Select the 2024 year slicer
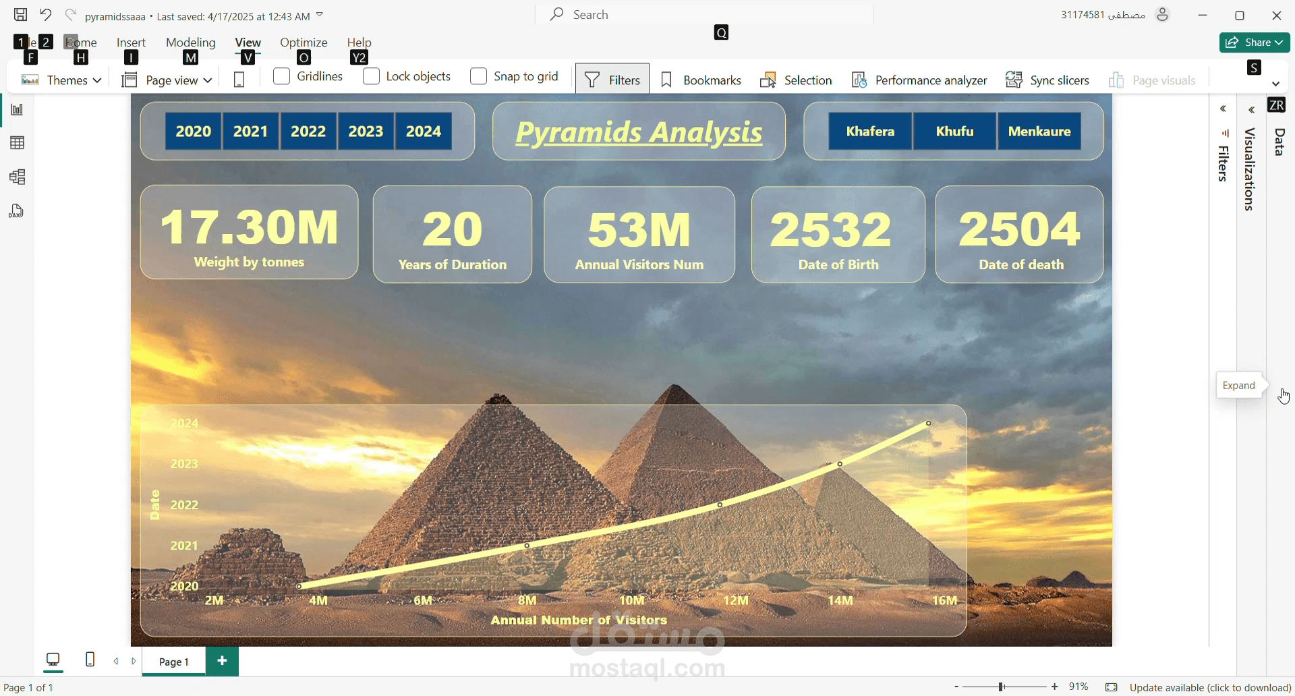The width and height of the screenshot is (1295, 696). 424,132
